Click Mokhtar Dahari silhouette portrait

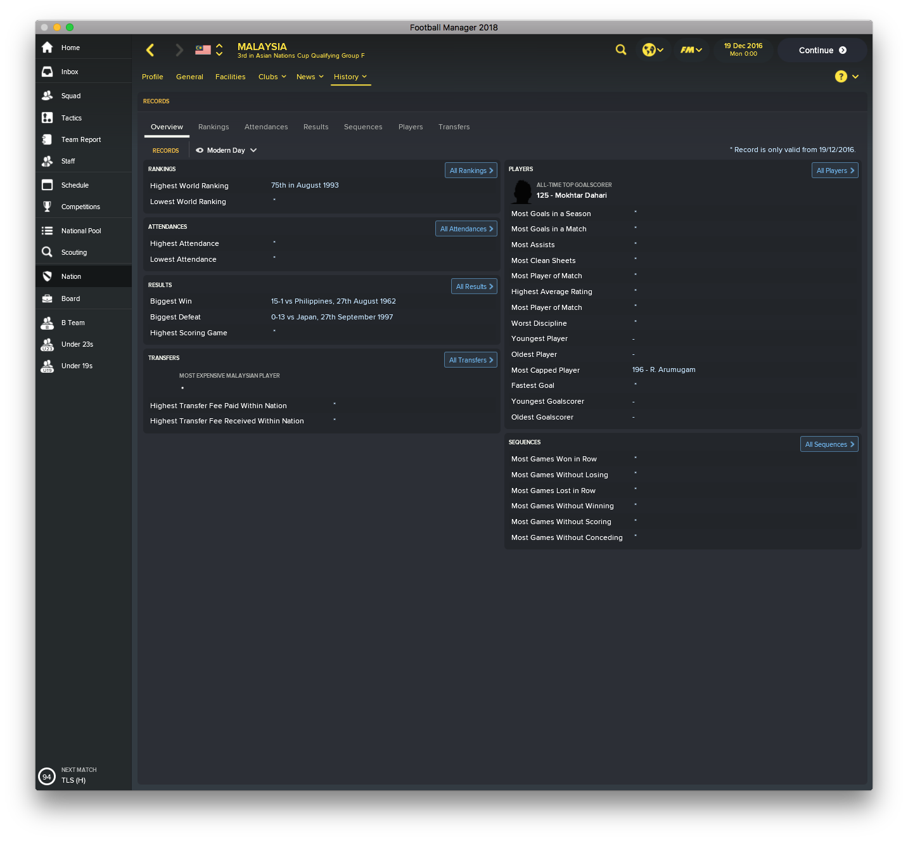521,191
